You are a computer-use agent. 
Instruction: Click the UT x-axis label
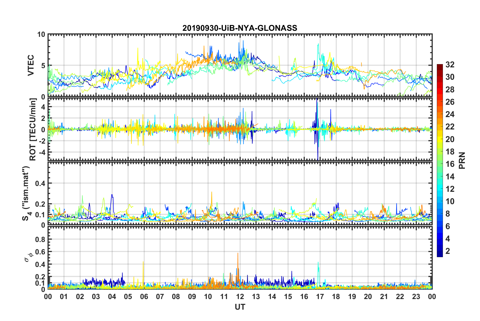click(240, 307)
